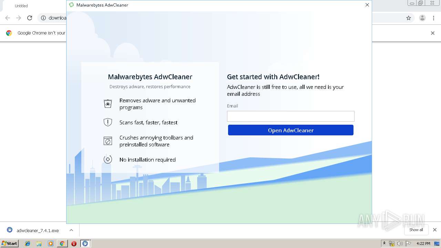The width and height of the screenshot is (441, 248).
Task: Select AdwCleaner taskbar button
Action: tap(85, 244)
